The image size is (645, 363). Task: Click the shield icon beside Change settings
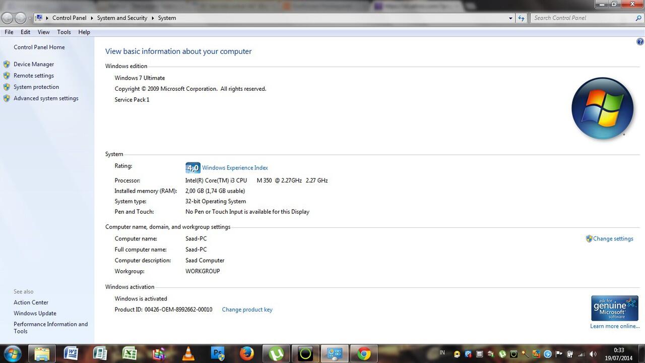[589, 238]
